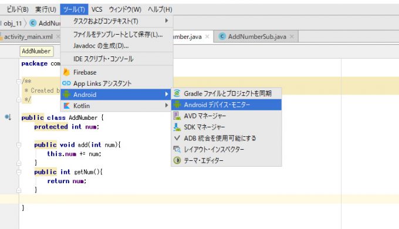
Task: Collapse the getNum() method fold
Action: click(19, 172)
